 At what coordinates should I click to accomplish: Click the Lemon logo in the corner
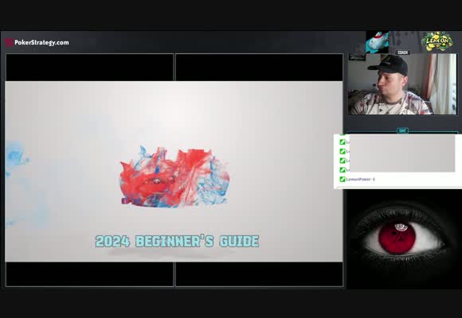point(437,41)
